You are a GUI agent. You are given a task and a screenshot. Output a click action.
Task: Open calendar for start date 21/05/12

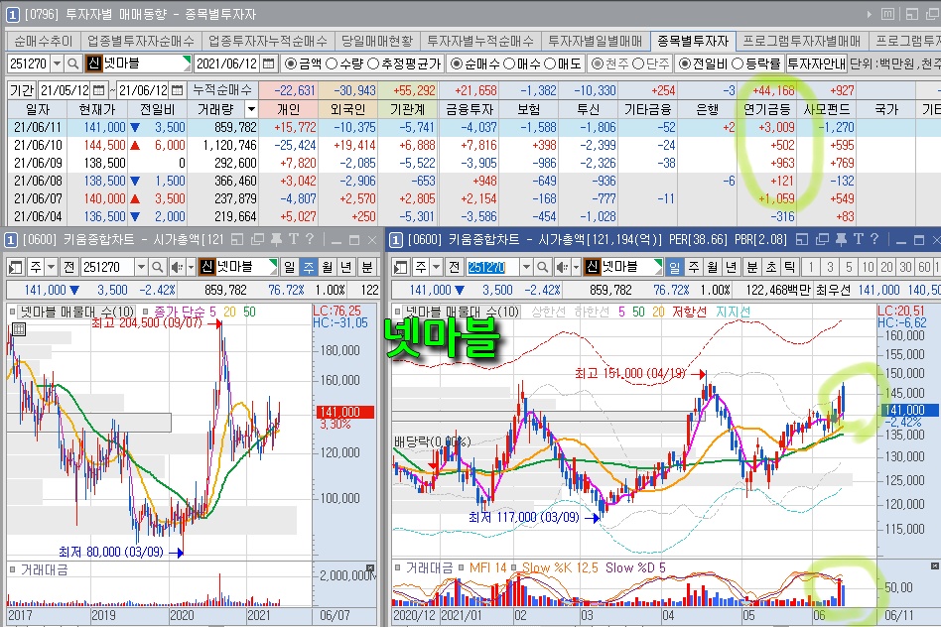pos(99,90)
